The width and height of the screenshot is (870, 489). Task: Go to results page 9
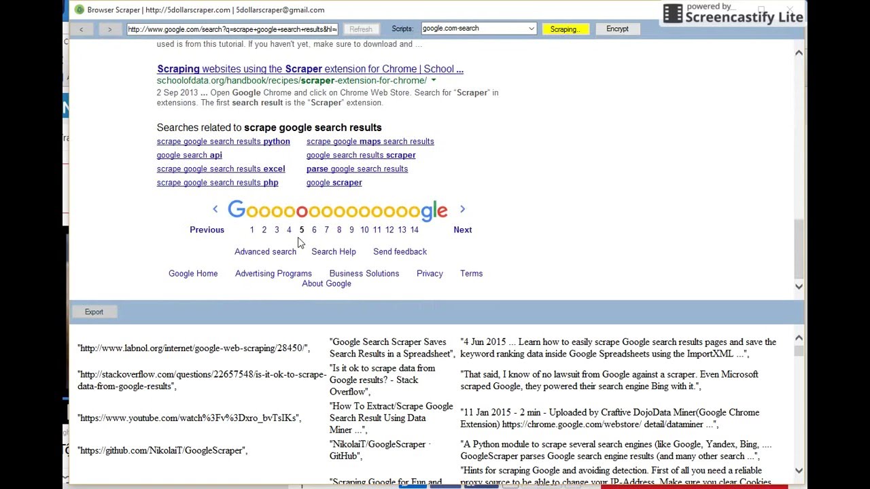[x=351, y=230]
